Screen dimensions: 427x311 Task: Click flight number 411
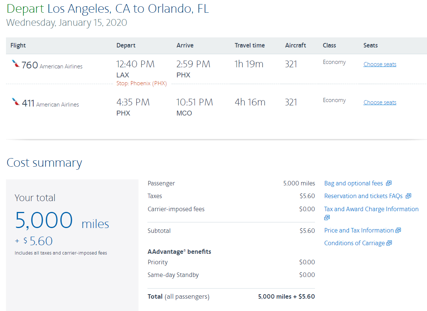tap(28, 104)
